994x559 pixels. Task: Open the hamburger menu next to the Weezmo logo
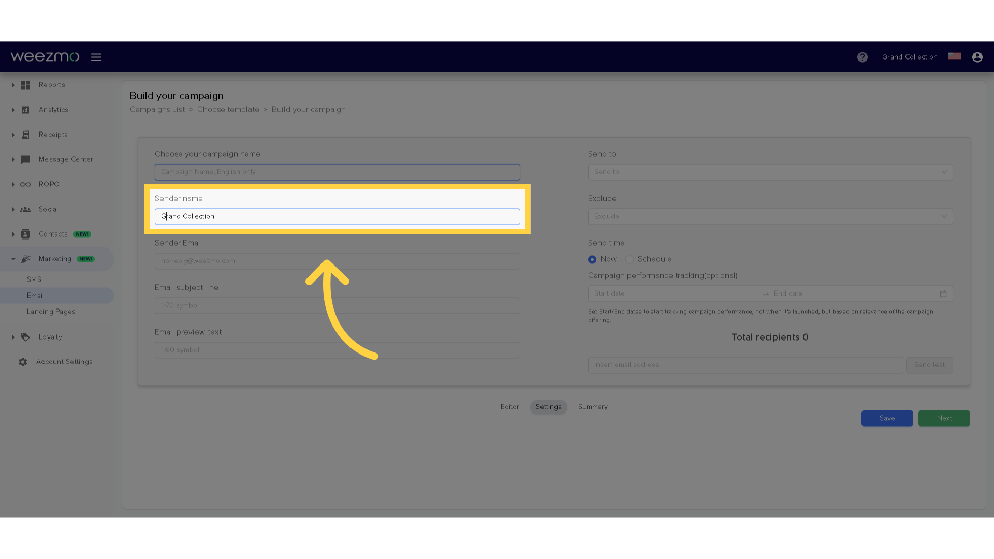point(96,57)
